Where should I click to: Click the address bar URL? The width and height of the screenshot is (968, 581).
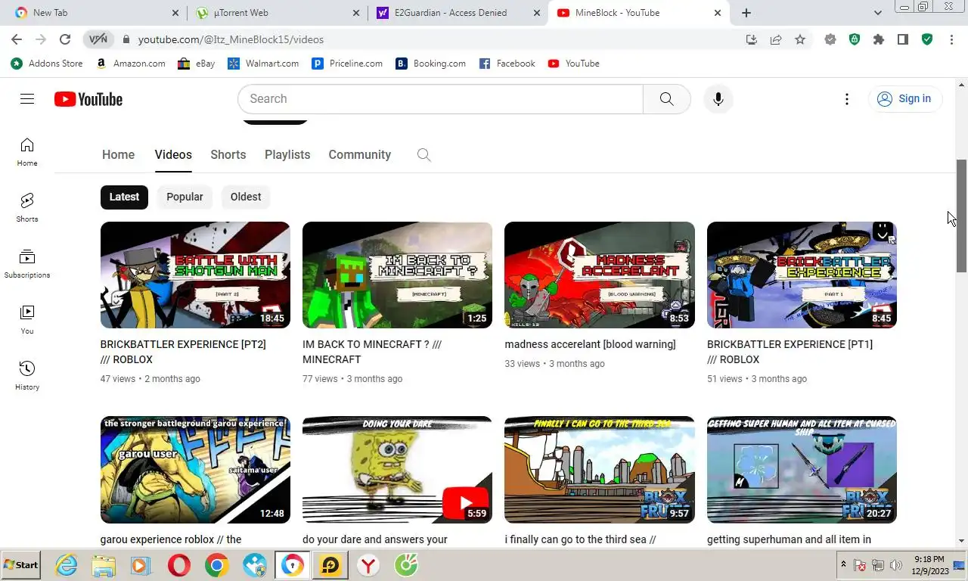coord(231,39)
